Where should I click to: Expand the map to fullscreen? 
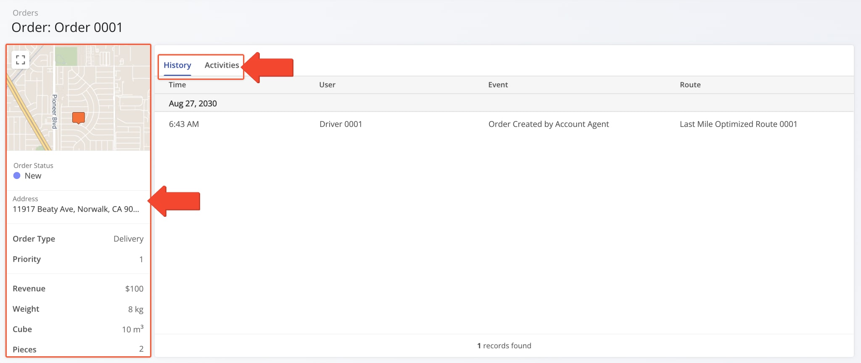coord(20,60)
